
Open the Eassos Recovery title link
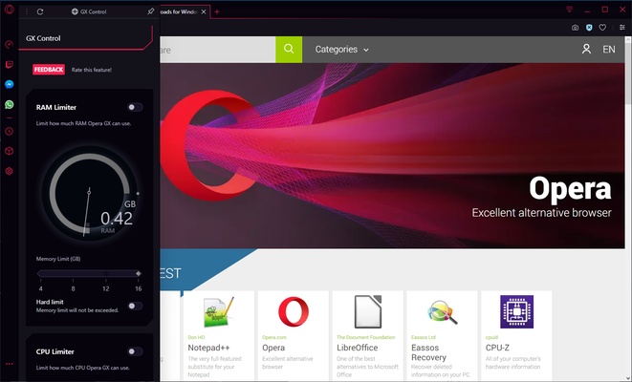[428, 352]
